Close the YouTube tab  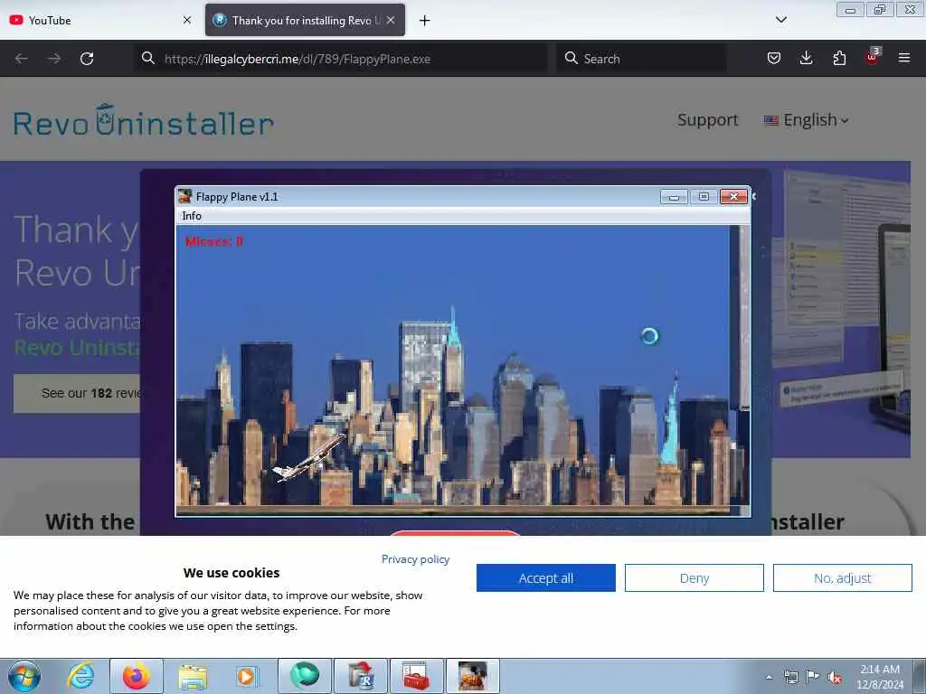tap(186, 20)
